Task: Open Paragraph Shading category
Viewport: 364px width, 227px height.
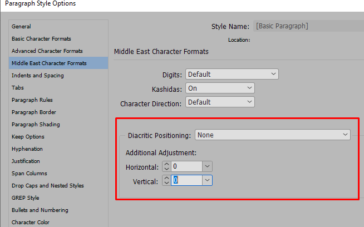Action: click(x=58, y=125)
